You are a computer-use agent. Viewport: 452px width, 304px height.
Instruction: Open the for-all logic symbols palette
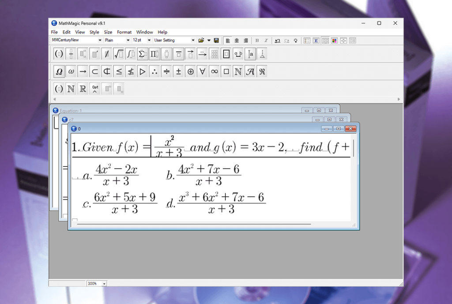click(202, 71)
